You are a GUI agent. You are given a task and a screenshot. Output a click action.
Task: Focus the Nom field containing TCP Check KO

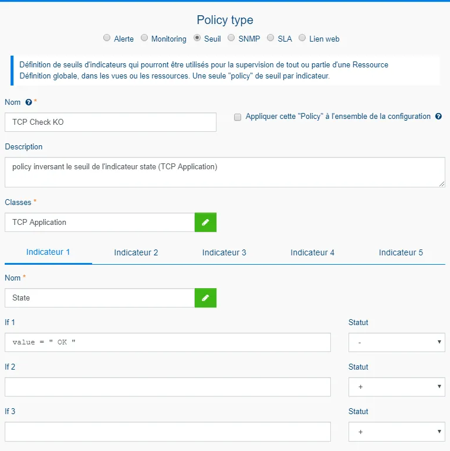(x=111, y=122)
